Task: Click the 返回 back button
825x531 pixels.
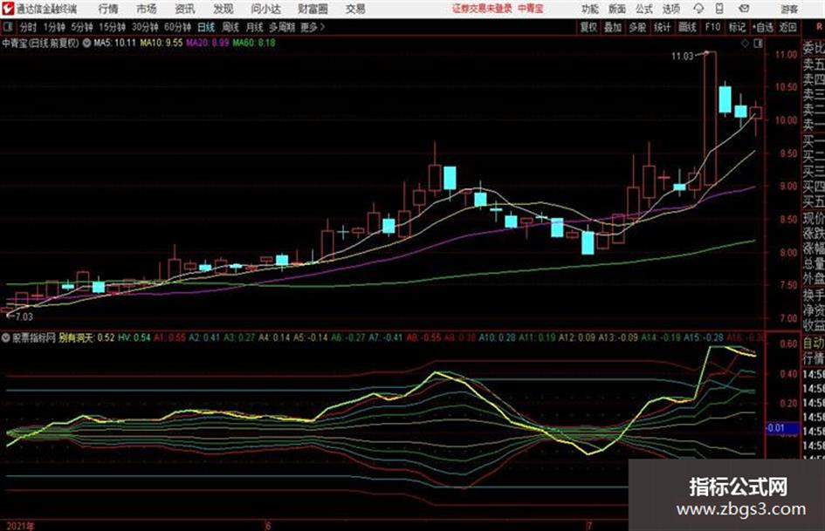Action: [x=787, y=27]
